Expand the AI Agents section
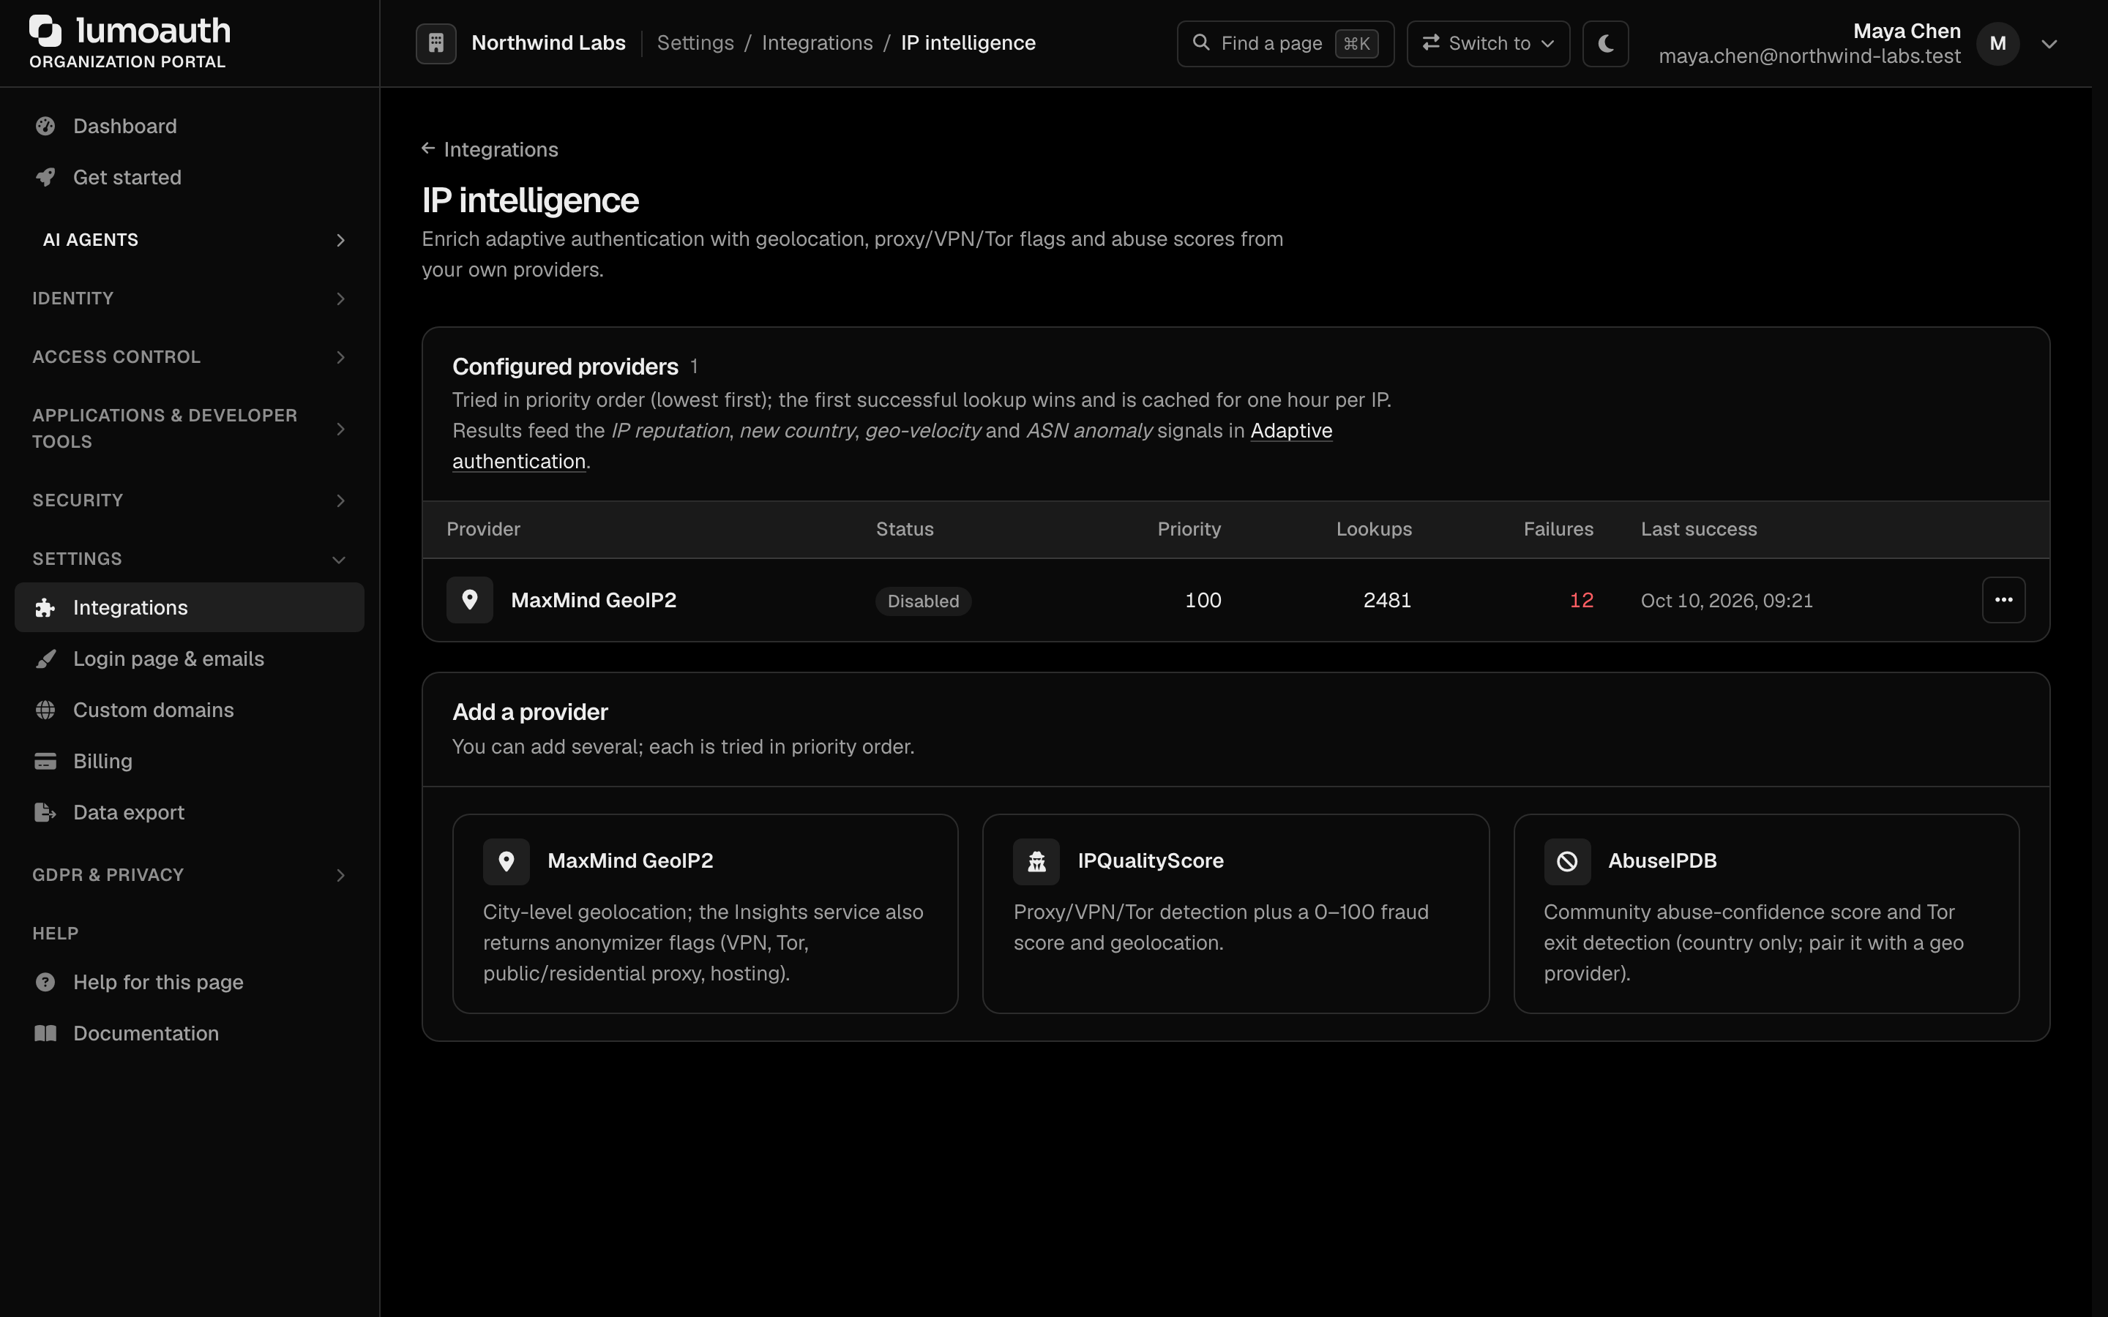This screenshot has height=1317, width=2108. [x=189, y=239]
